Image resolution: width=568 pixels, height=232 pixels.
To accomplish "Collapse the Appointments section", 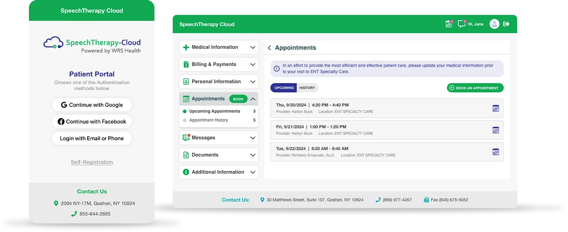I will pyautogui.click(x=253, y=99).
